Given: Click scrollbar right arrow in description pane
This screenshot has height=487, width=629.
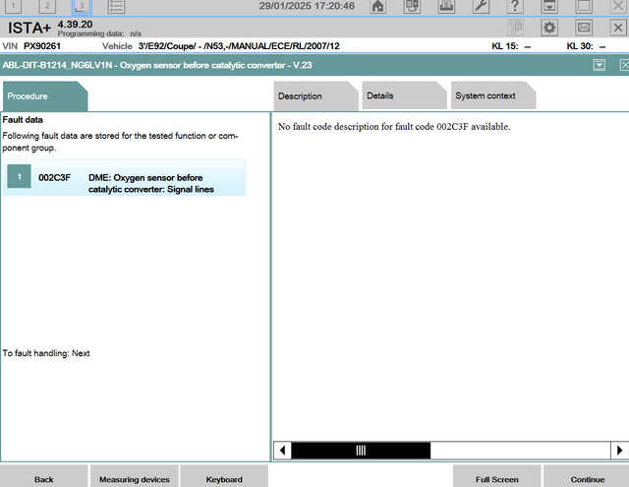Looking at the screenshot, I should pos(620,451).
